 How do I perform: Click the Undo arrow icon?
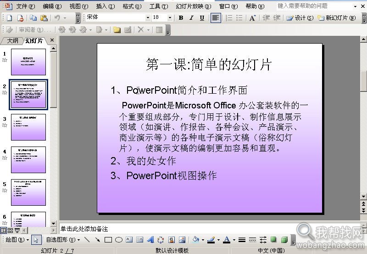click(x=57, y=18)
